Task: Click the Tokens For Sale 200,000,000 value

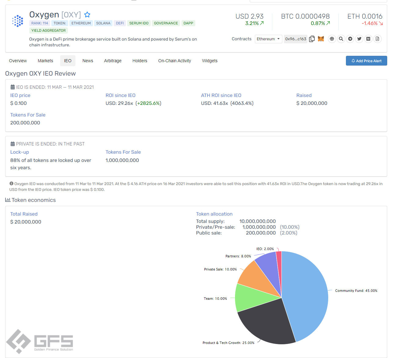Action: click(x=25, y=123)
